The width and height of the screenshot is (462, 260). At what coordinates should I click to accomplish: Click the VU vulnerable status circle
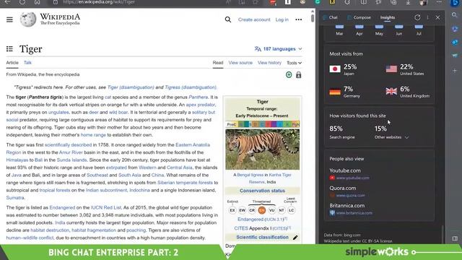tap(271, 210)
